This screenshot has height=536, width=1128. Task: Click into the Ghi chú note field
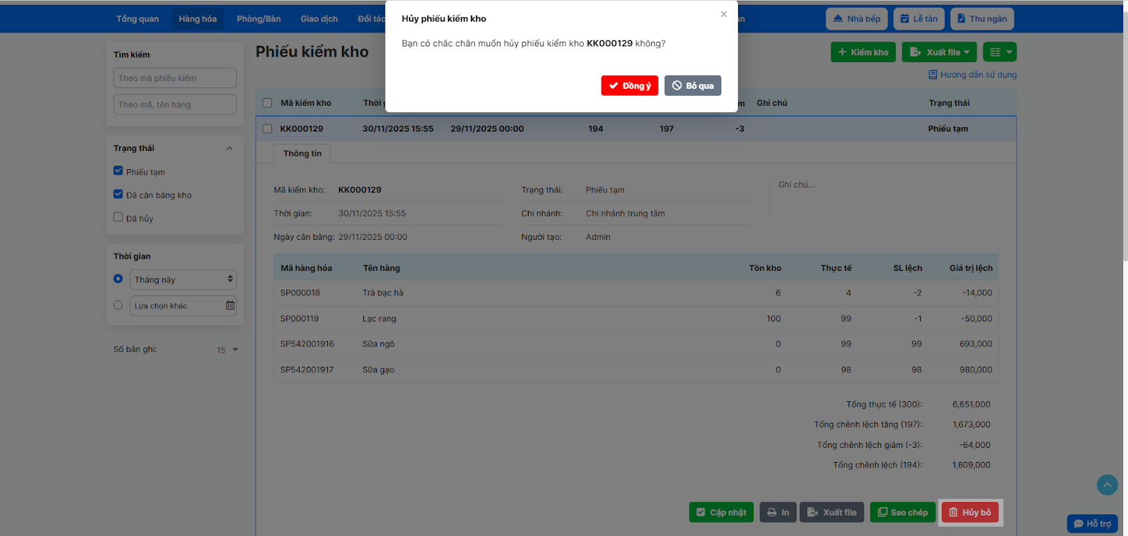[885, 197]
